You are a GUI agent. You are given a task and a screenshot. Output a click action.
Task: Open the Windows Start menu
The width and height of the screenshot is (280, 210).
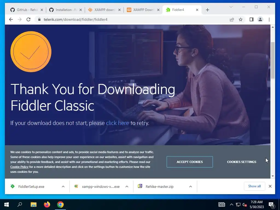pos(7,205)
